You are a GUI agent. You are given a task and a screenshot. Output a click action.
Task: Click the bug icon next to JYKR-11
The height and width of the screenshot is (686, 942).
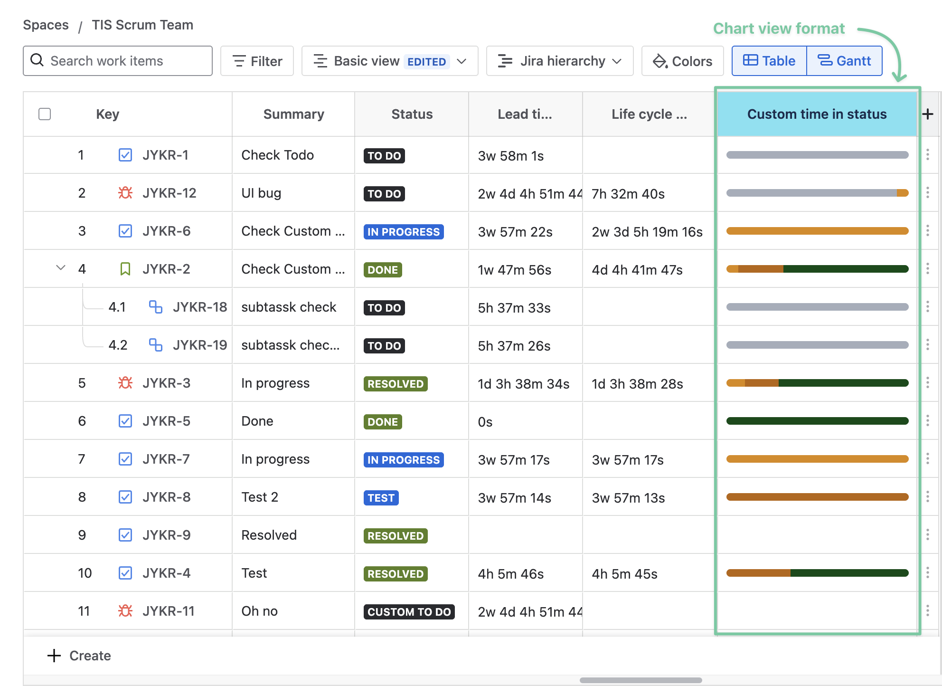pyautogui.click(x=125, y=611)
